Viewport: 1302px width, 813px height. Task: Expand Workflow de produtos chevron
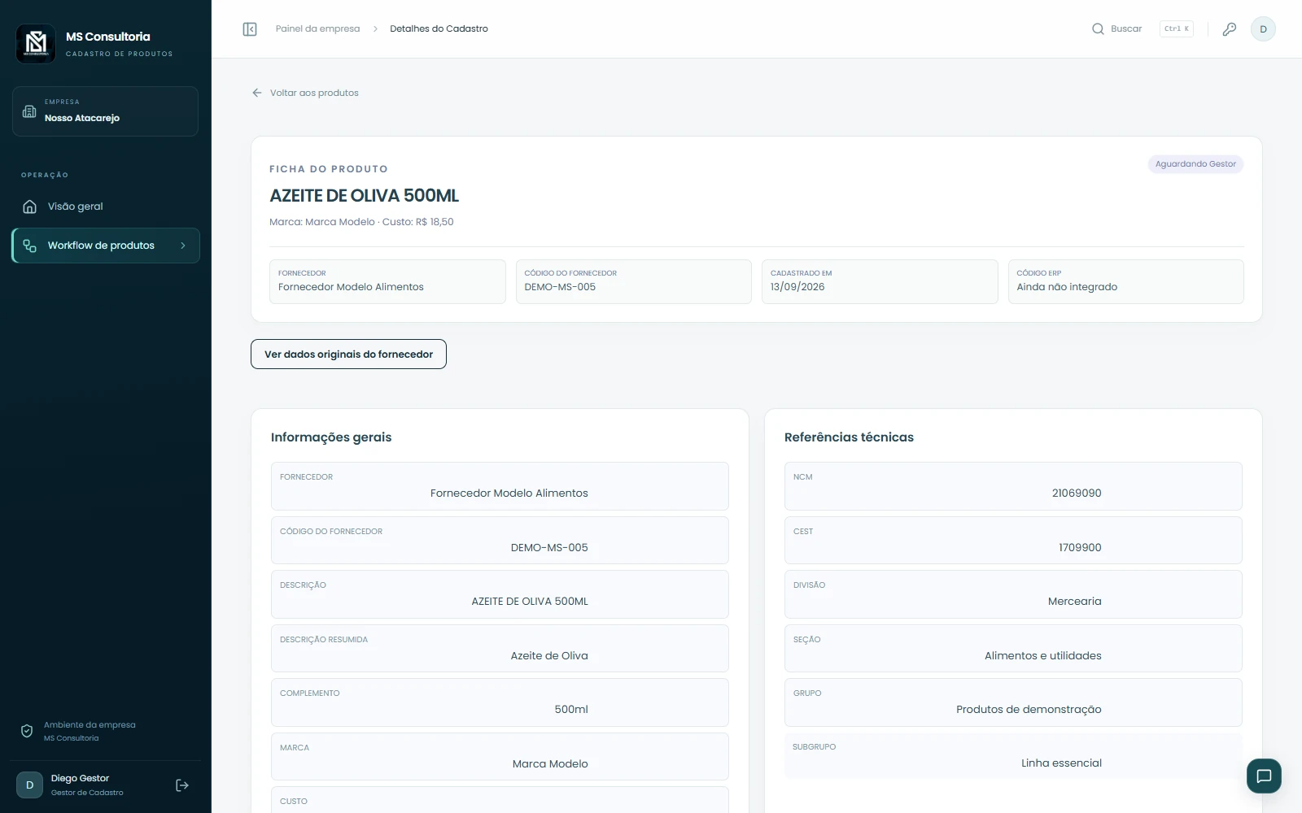point(183,246)
